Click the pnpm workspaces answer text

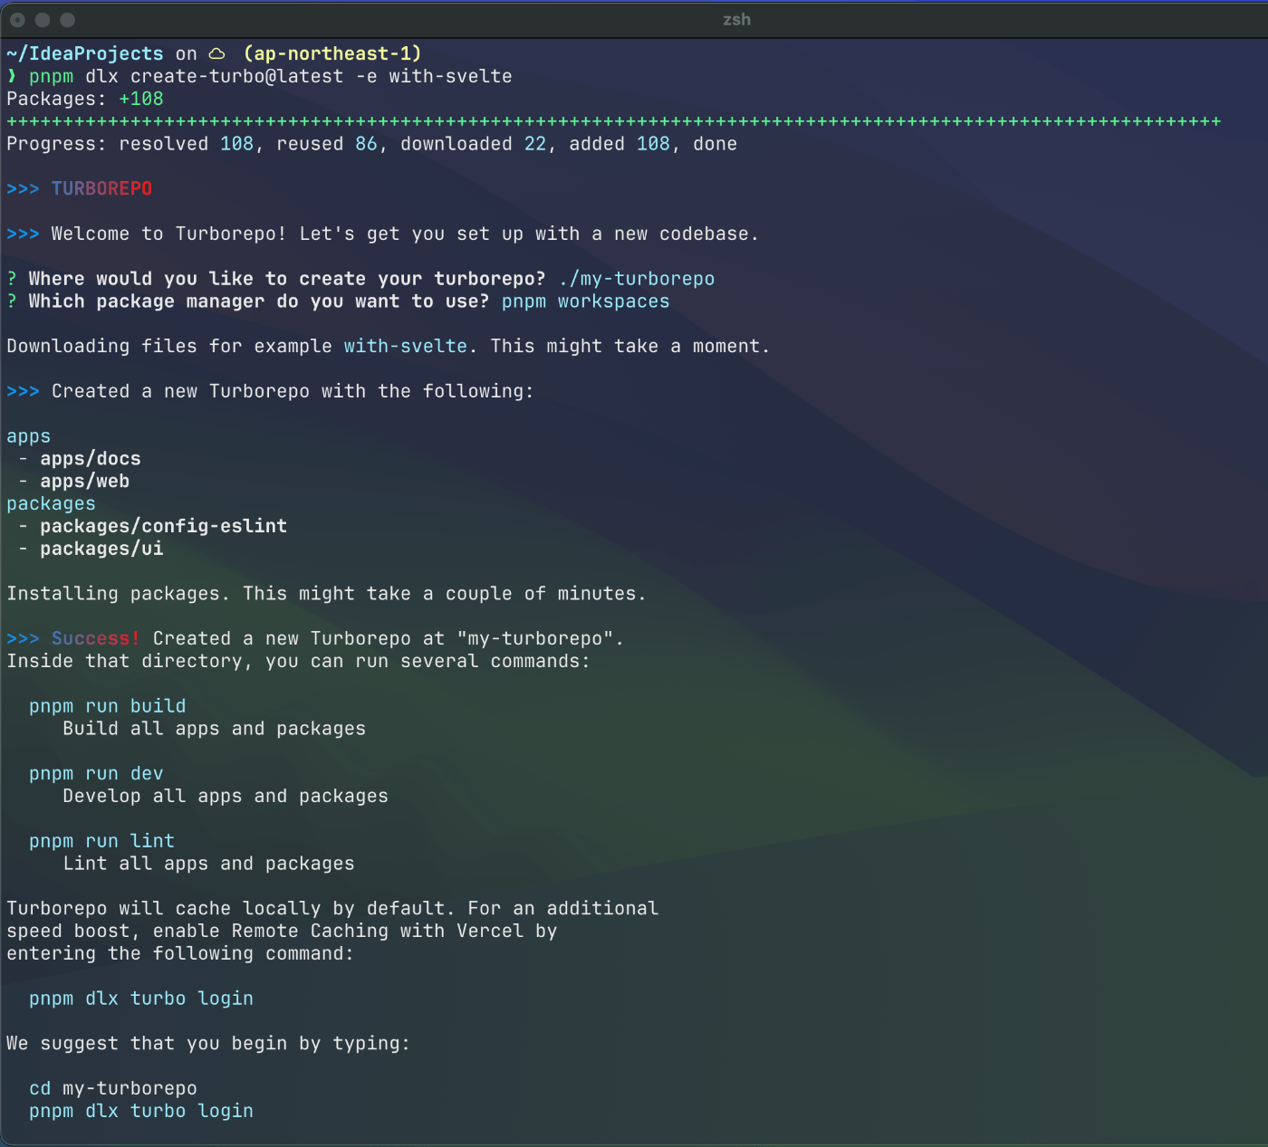pos(585,301)
